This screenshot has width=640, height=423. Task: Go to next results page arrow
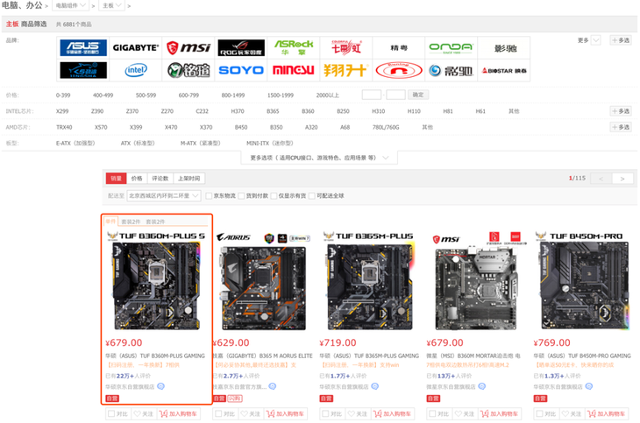click(622, 179)
